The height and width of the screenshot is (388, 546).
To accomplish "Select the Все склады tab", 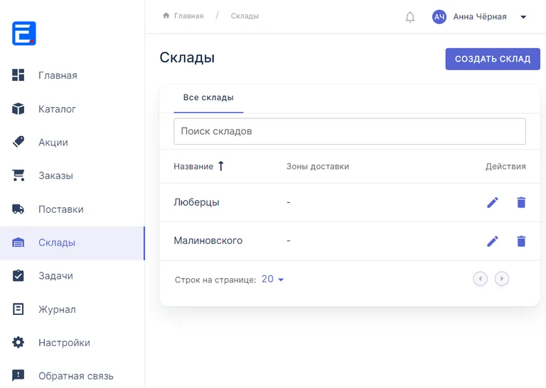I will [x=208, y=98].
